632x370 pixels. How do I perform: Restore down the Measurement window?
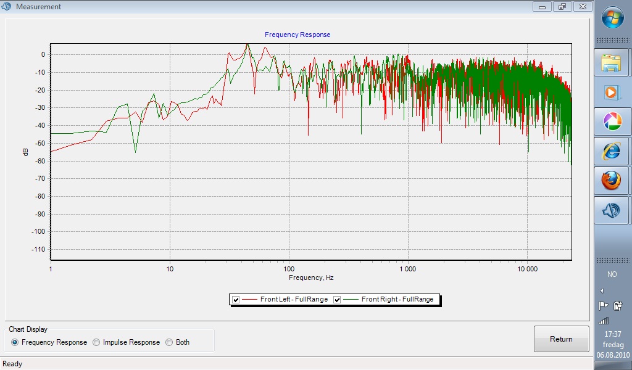point(562,6)
